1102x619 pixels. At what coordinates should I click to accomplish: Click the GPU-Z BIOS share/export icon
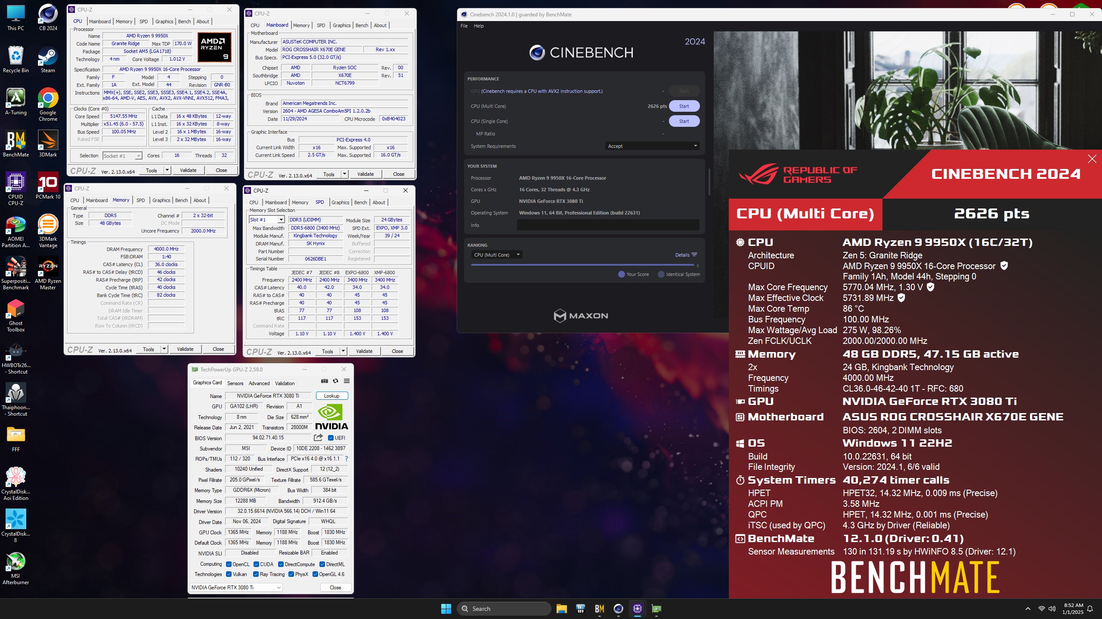pyautogui.click(x=319, y=438)
